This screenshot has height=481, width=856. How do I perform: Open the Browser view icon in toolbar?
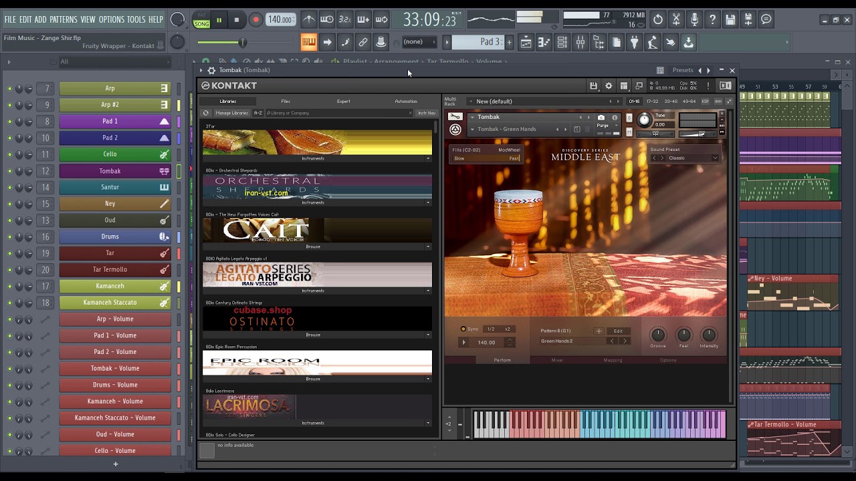click(598, 43)
